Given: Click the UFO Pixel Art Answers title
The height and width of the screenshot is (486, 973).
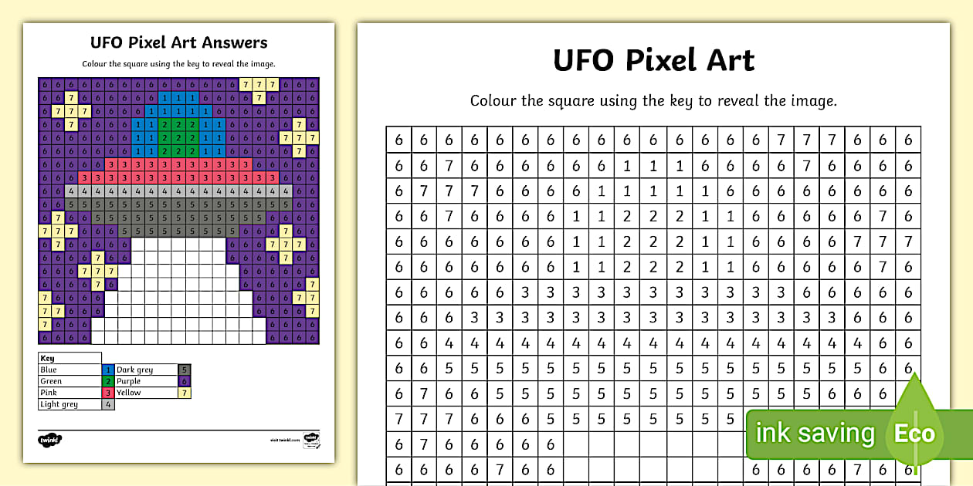Looking at the screenshot, I should tap(178, 43).
